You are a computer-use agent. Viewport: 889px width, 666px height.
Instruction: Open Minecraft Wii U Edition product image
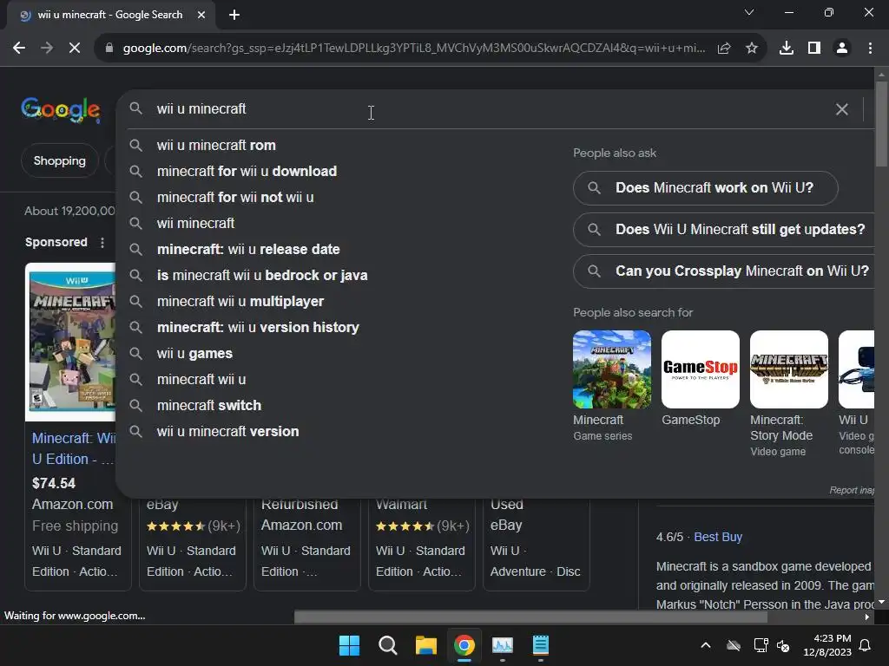[x=71, y=342]
